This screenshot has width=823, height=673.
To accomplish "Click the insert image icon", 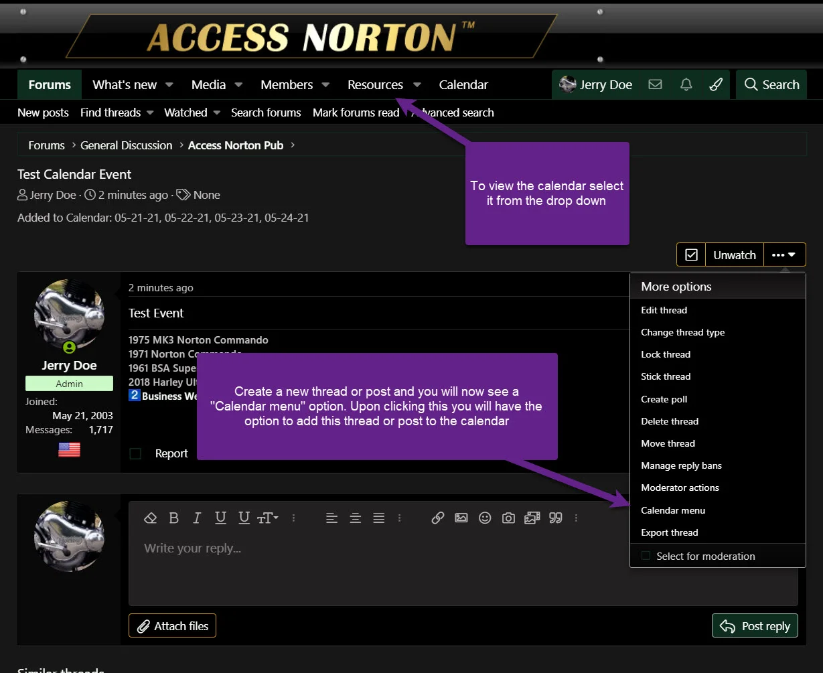I will pos(461,518).
